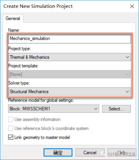
Task: Confirm with the 确定 button
Action: coord(58,152)
